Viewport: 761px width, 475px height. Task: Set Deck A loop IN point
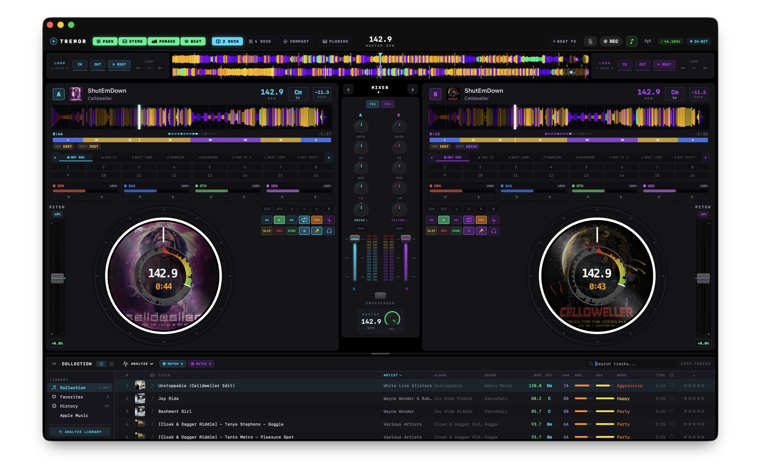80,64
